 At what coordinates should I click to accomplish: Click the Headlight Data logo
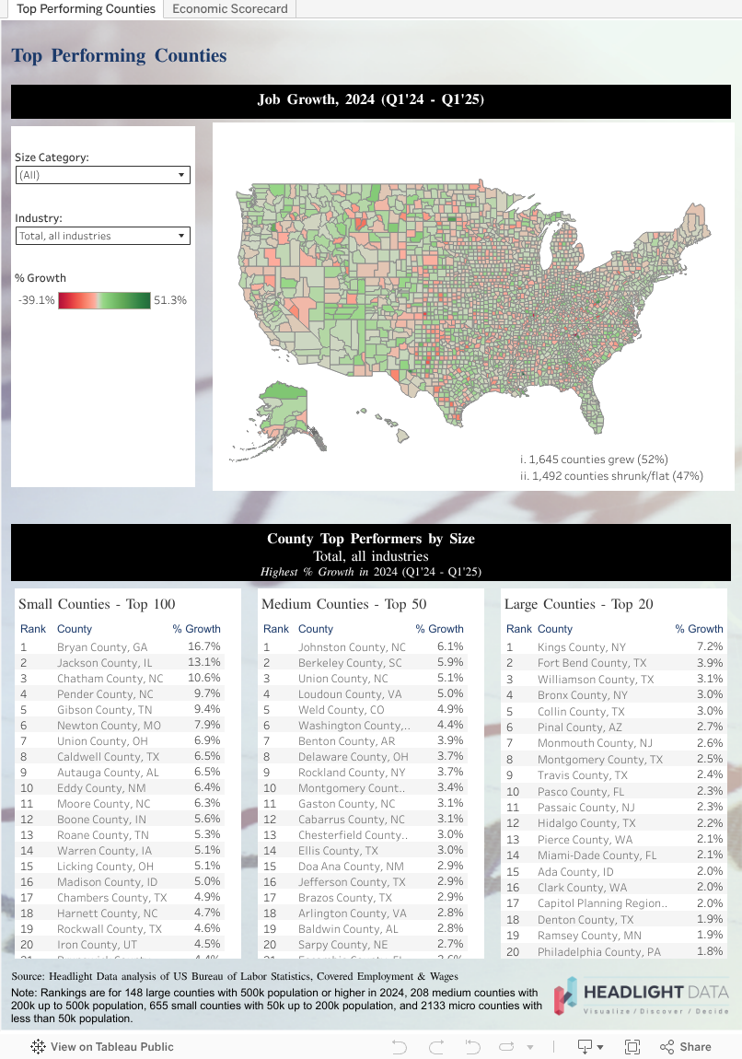pos(642,997)
